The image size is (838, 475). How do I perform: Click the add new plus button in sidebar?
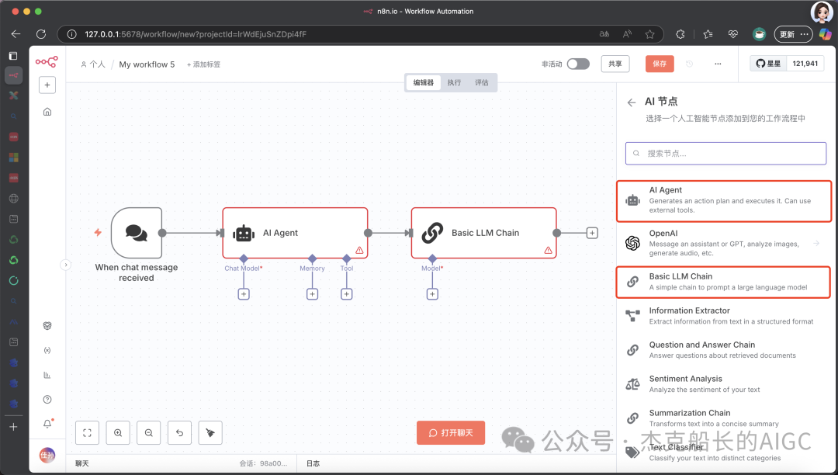pos(47,85)
